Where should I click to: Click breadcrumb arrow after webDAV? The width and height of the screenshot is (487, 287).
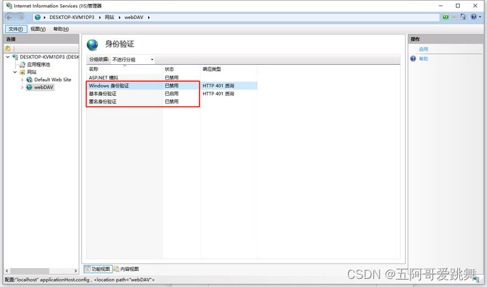point(149,18)
